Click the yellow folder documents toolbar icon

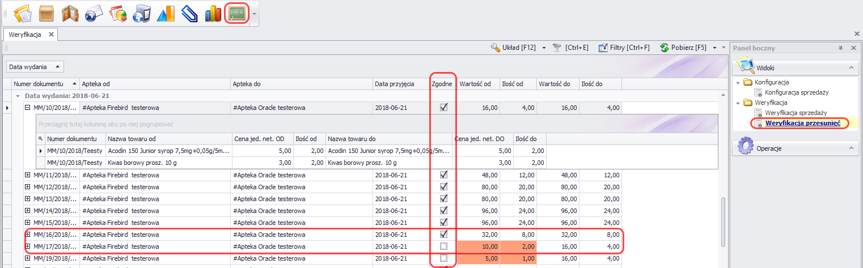point(23,14)
